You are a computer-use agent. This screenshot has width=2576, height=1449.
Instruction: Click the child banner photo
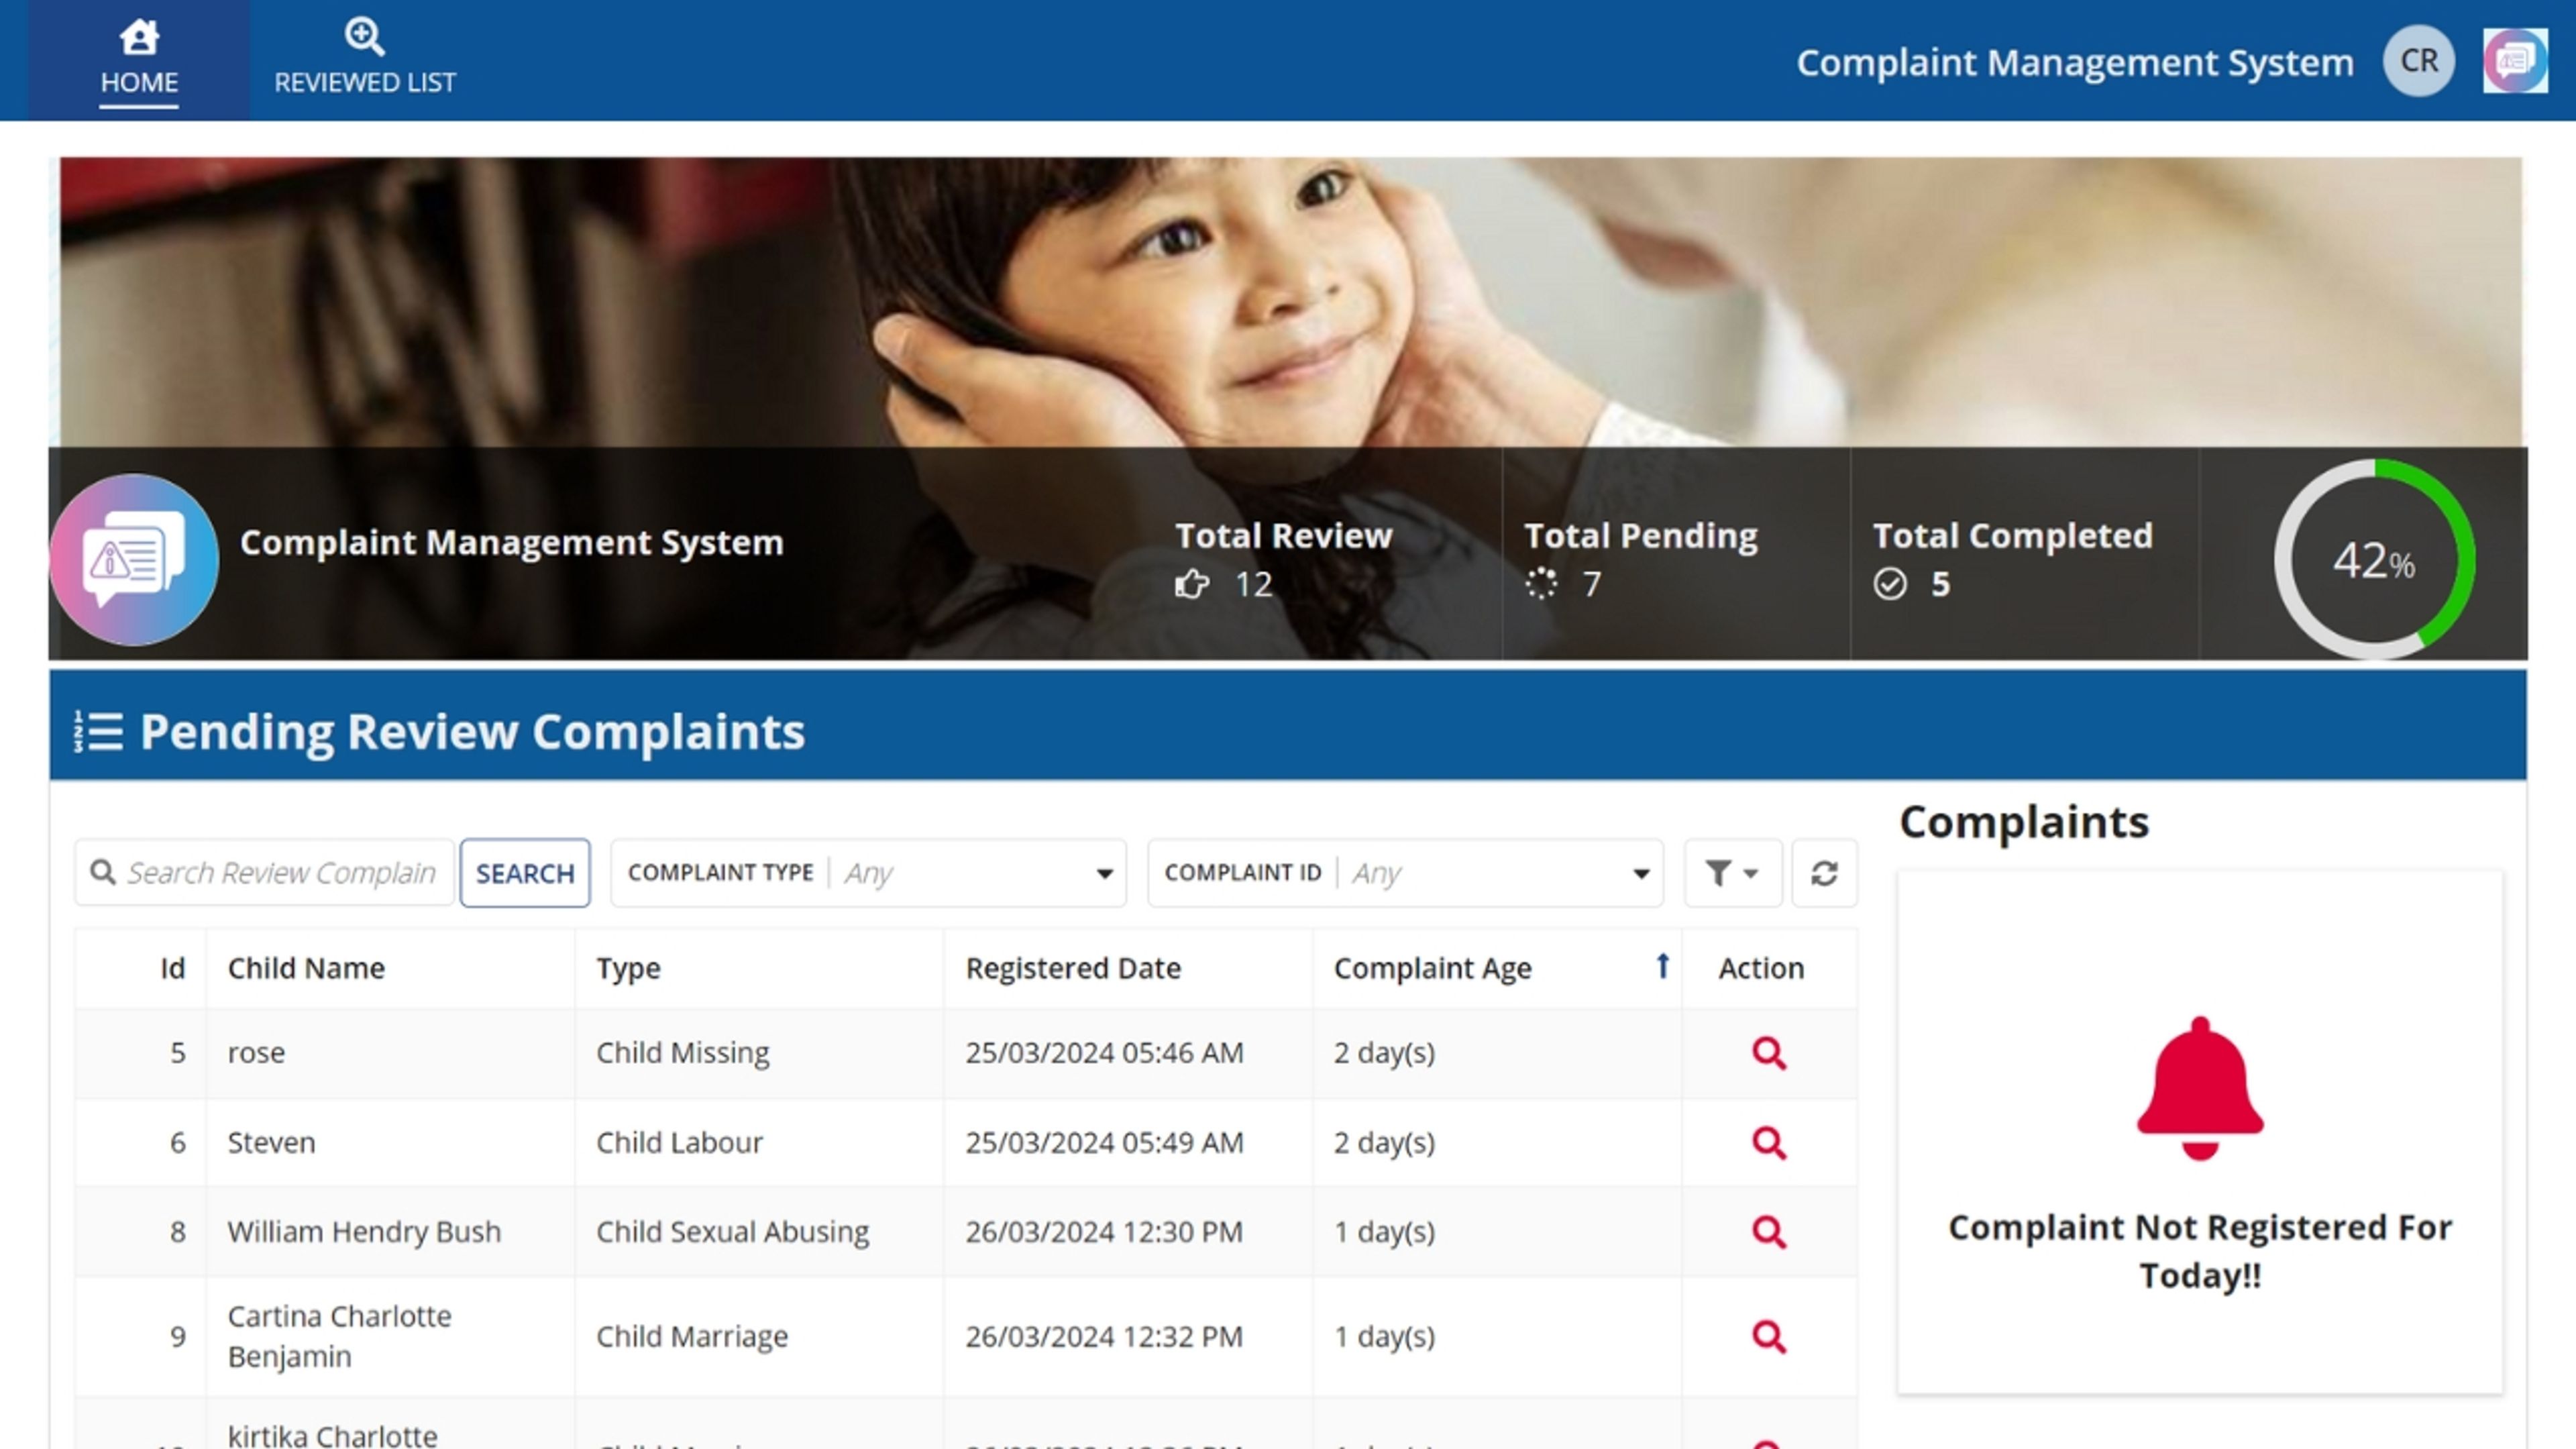pos(1290,302)
